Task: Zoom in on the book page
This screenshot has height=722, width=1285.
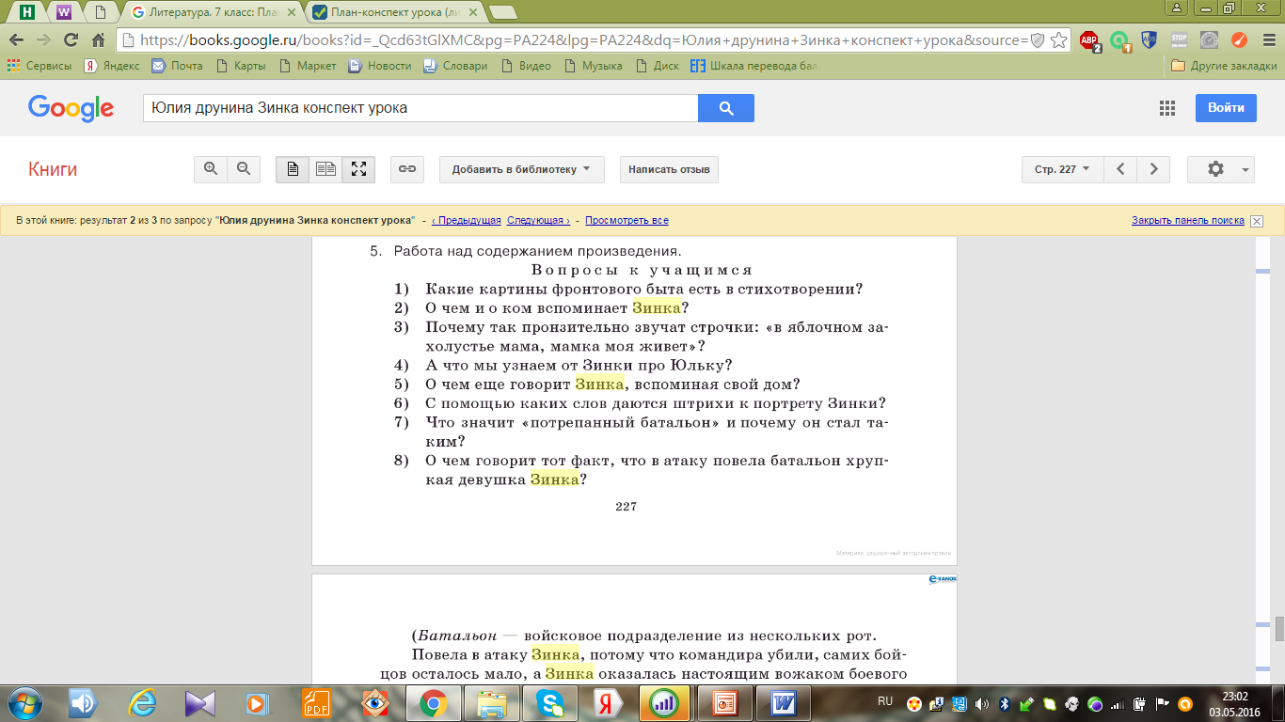Action: (x=211, y=169)
